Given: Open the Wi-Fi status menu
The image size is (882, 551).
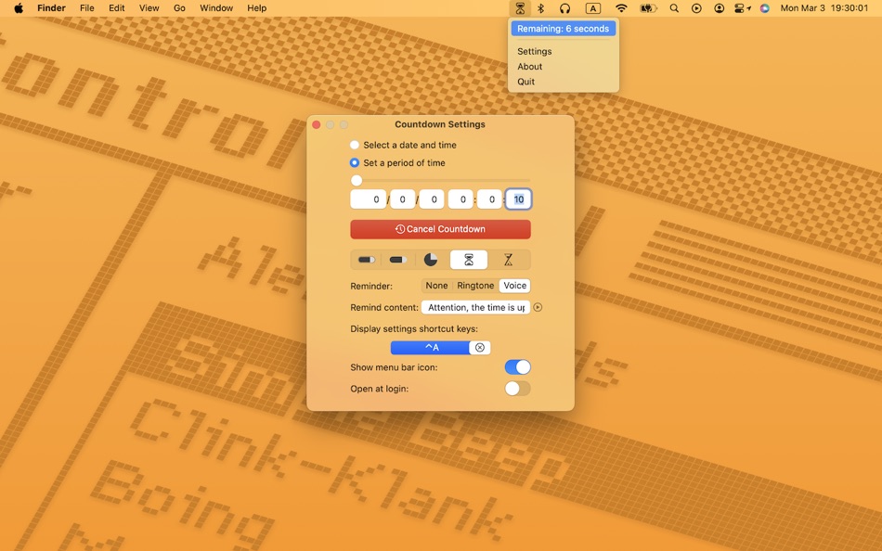Looking at the screenshot, I should [621, 7].
